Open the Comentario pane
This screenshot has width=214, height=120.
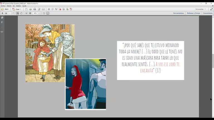click(208, 13)
